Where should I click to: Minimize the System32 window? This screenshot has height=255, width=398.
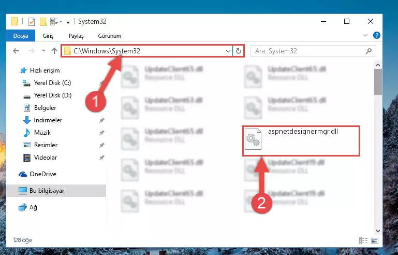pos(323,22)
